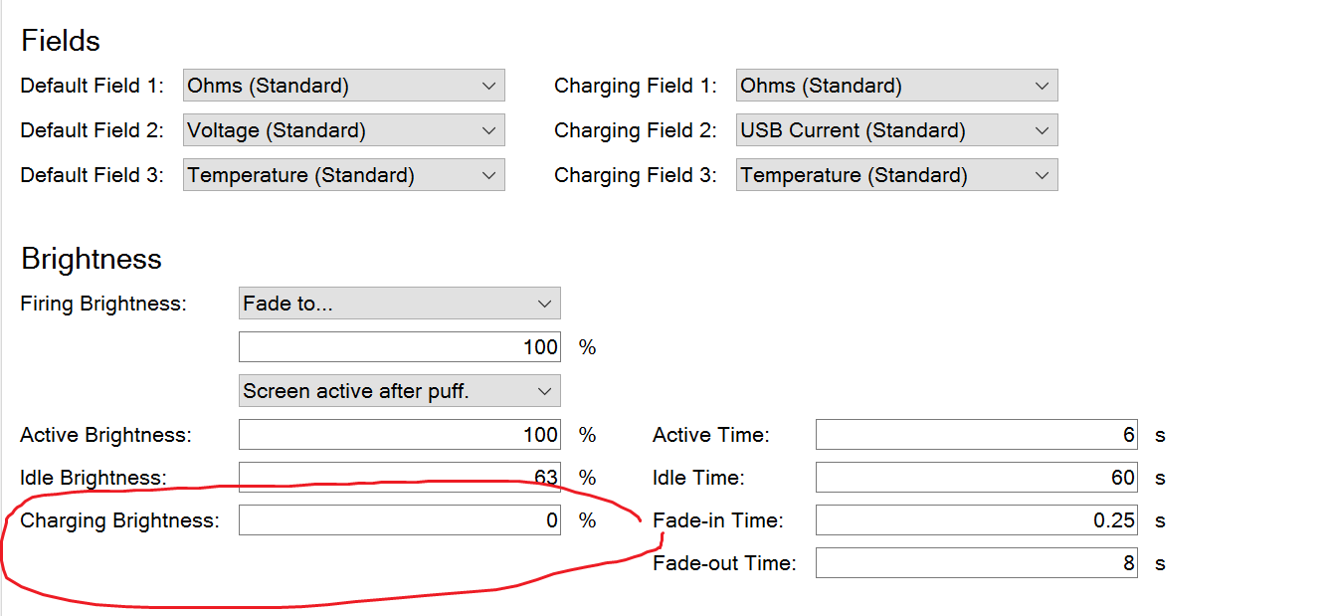This screenshot has width=1334, height=616.
Task: Expand 'Screen active after puff.' dropdown
Action: [x=399, y=391]
